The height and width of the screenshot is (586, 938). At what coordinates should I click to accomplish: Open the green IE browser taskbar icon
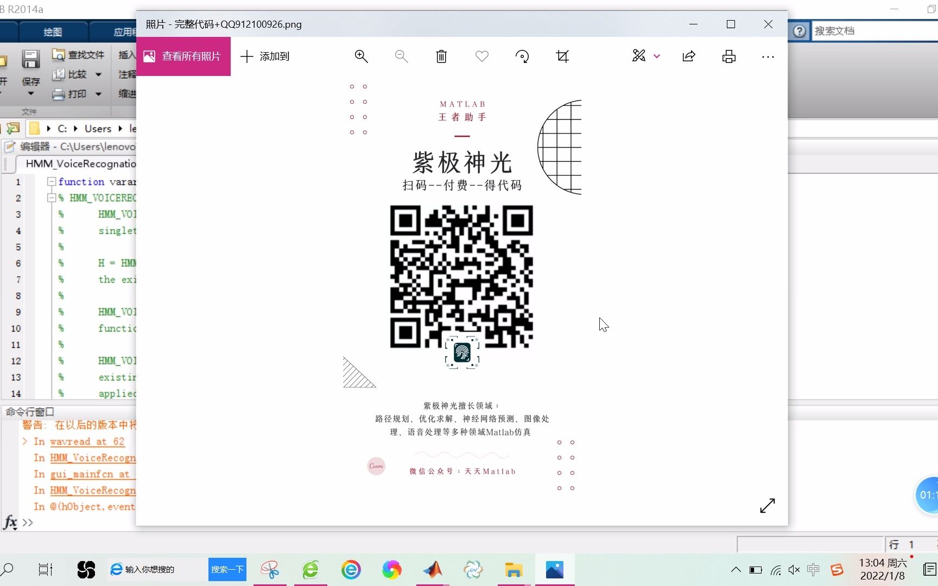310,570
